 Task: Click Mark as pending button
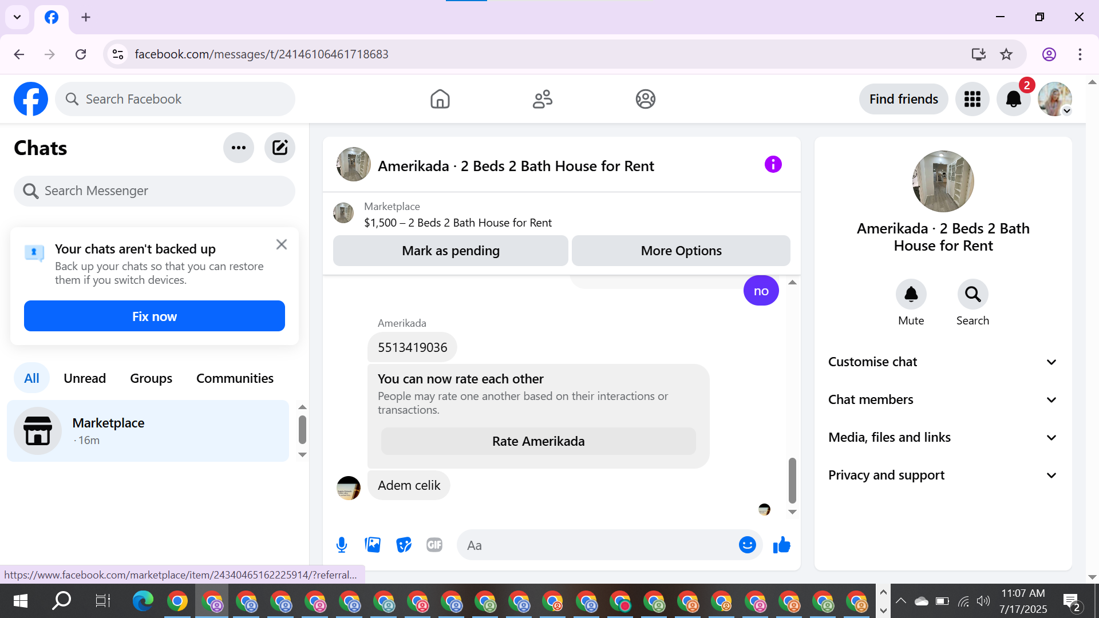pos(450,251)
